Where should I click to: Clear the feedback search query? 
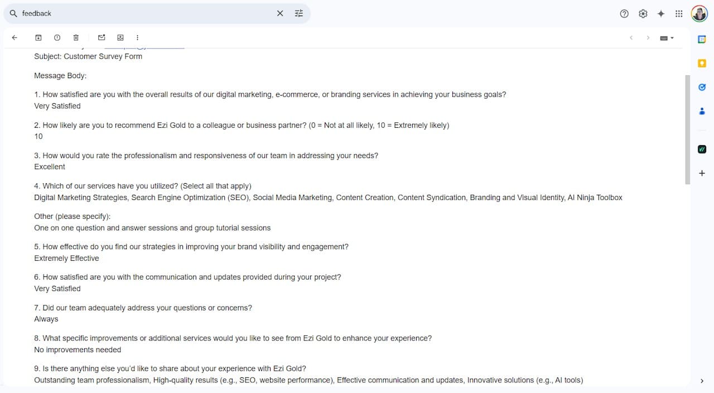point(280,13)
